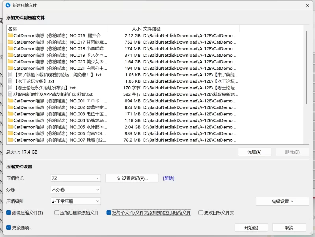The height and width of the screenshot is (237, 315).
Task: Click file icon of 获取最新地址及APP请发邮箱自动获取.txt
Action: (10, 94)
